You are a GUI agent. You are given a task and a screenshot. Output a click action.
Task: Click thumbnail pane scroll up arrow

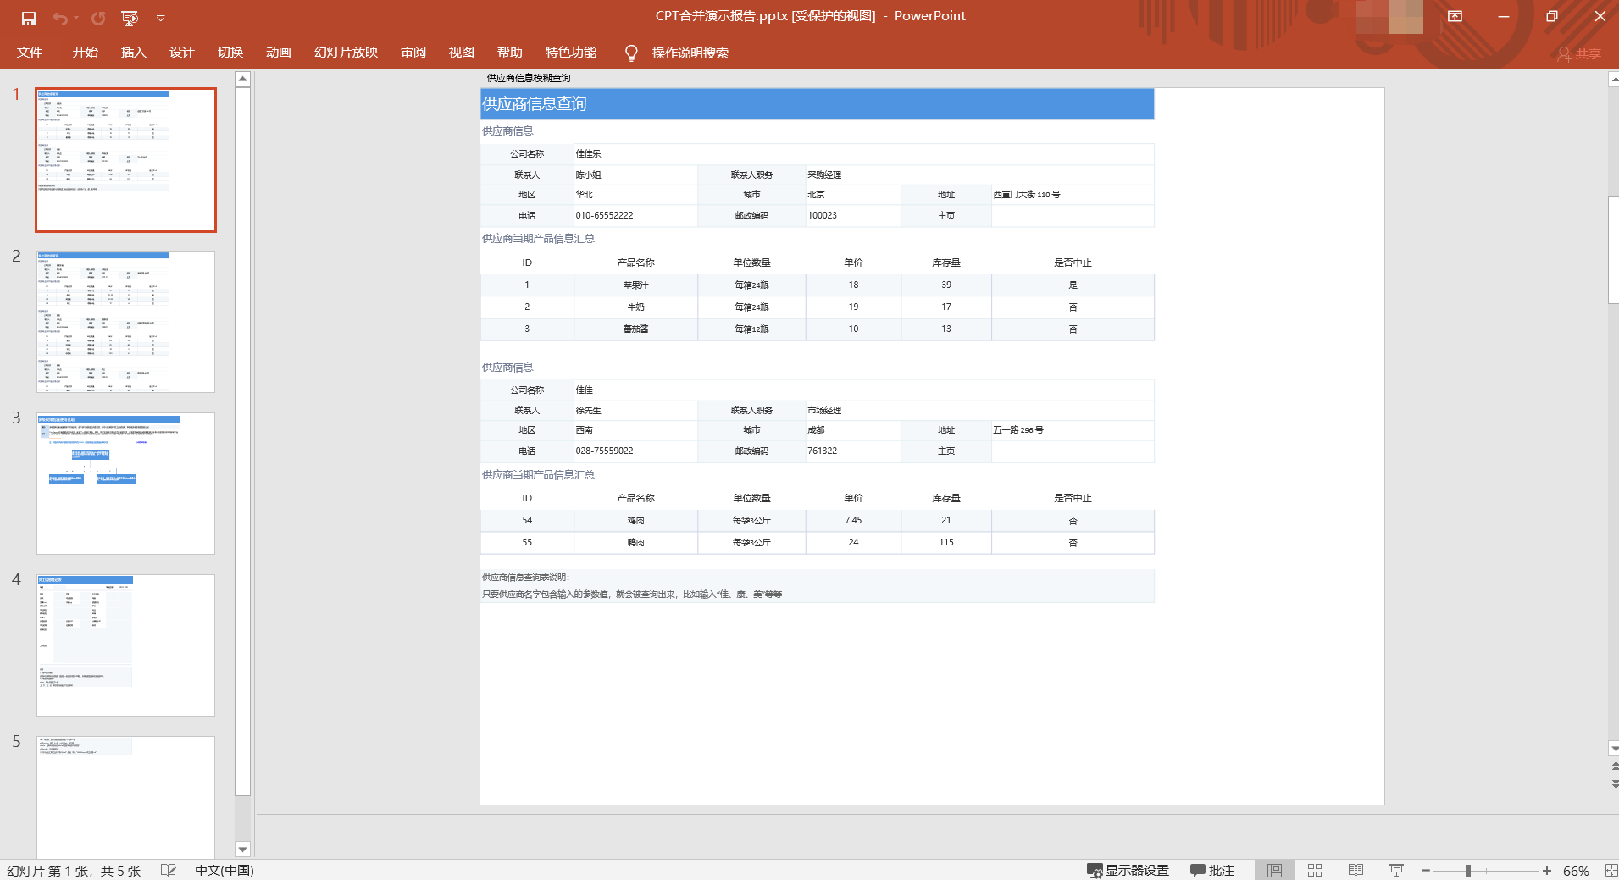pyautogui.click(x=242, y=79)
